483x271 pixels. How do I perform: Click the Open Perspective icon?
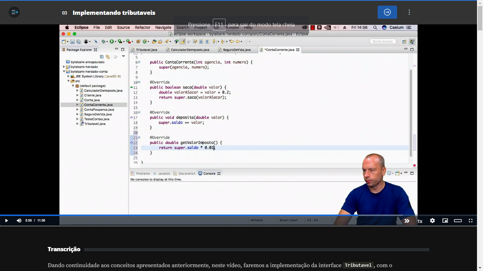404,42
